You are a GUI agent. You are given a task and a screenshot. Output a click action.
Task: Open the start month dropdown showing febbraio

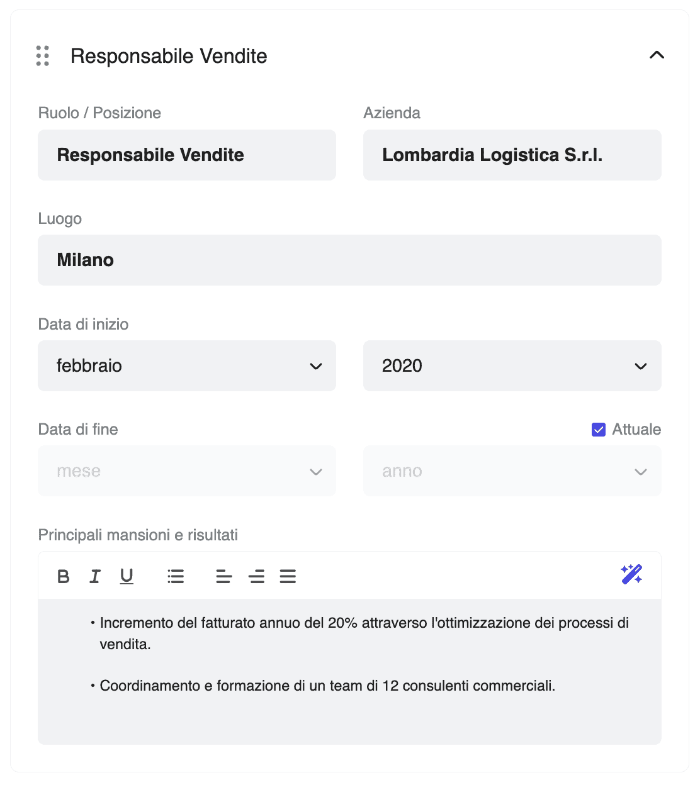(x=187, y=366)
